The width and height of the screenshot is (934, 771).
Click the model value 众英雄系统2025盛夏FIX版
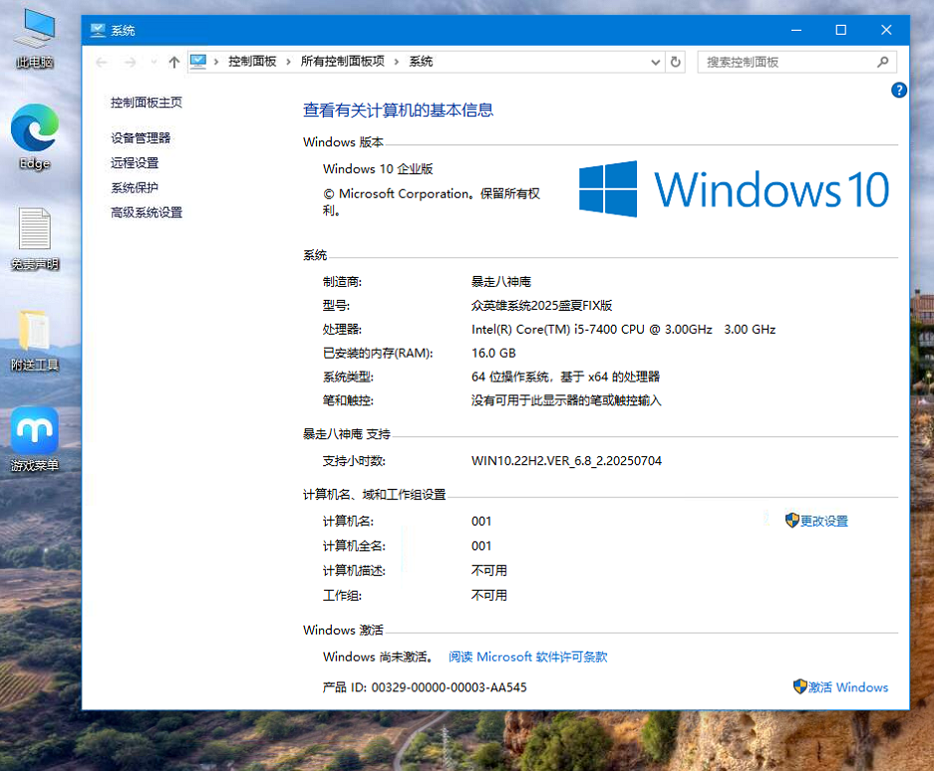pyautogui.click(x=541, y=306)
